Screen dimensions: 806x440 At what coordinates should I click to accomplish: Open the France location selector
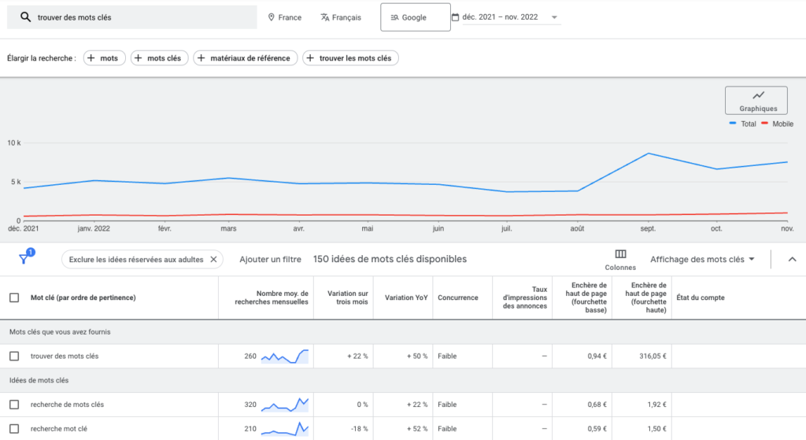coord(284,17)
